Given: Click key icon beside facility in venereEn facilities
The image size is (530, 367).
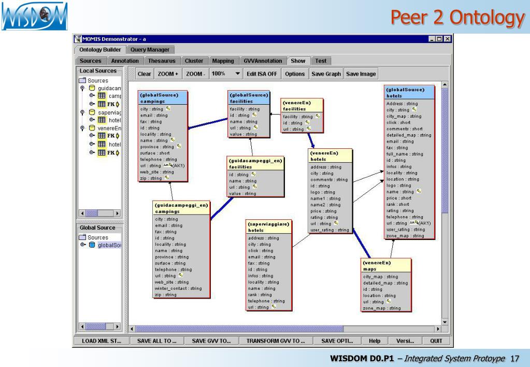Looking at the screenshot, I should click(x=318, y=116).
